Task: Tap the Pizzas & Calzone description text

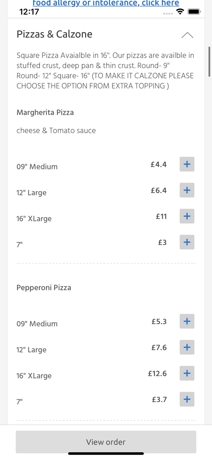Action: 105,71
